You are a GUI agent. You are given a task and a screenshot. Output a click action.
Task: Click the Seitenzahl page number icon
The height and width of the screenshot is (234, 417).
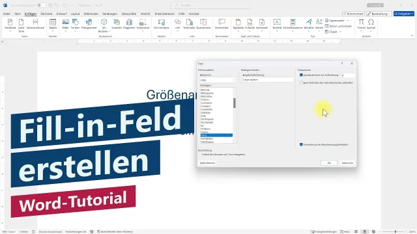pyautogui.click(x=262, y=22)
